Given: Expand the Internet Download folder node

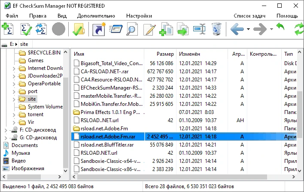Looking at the screenshot, I should [14, 69].
